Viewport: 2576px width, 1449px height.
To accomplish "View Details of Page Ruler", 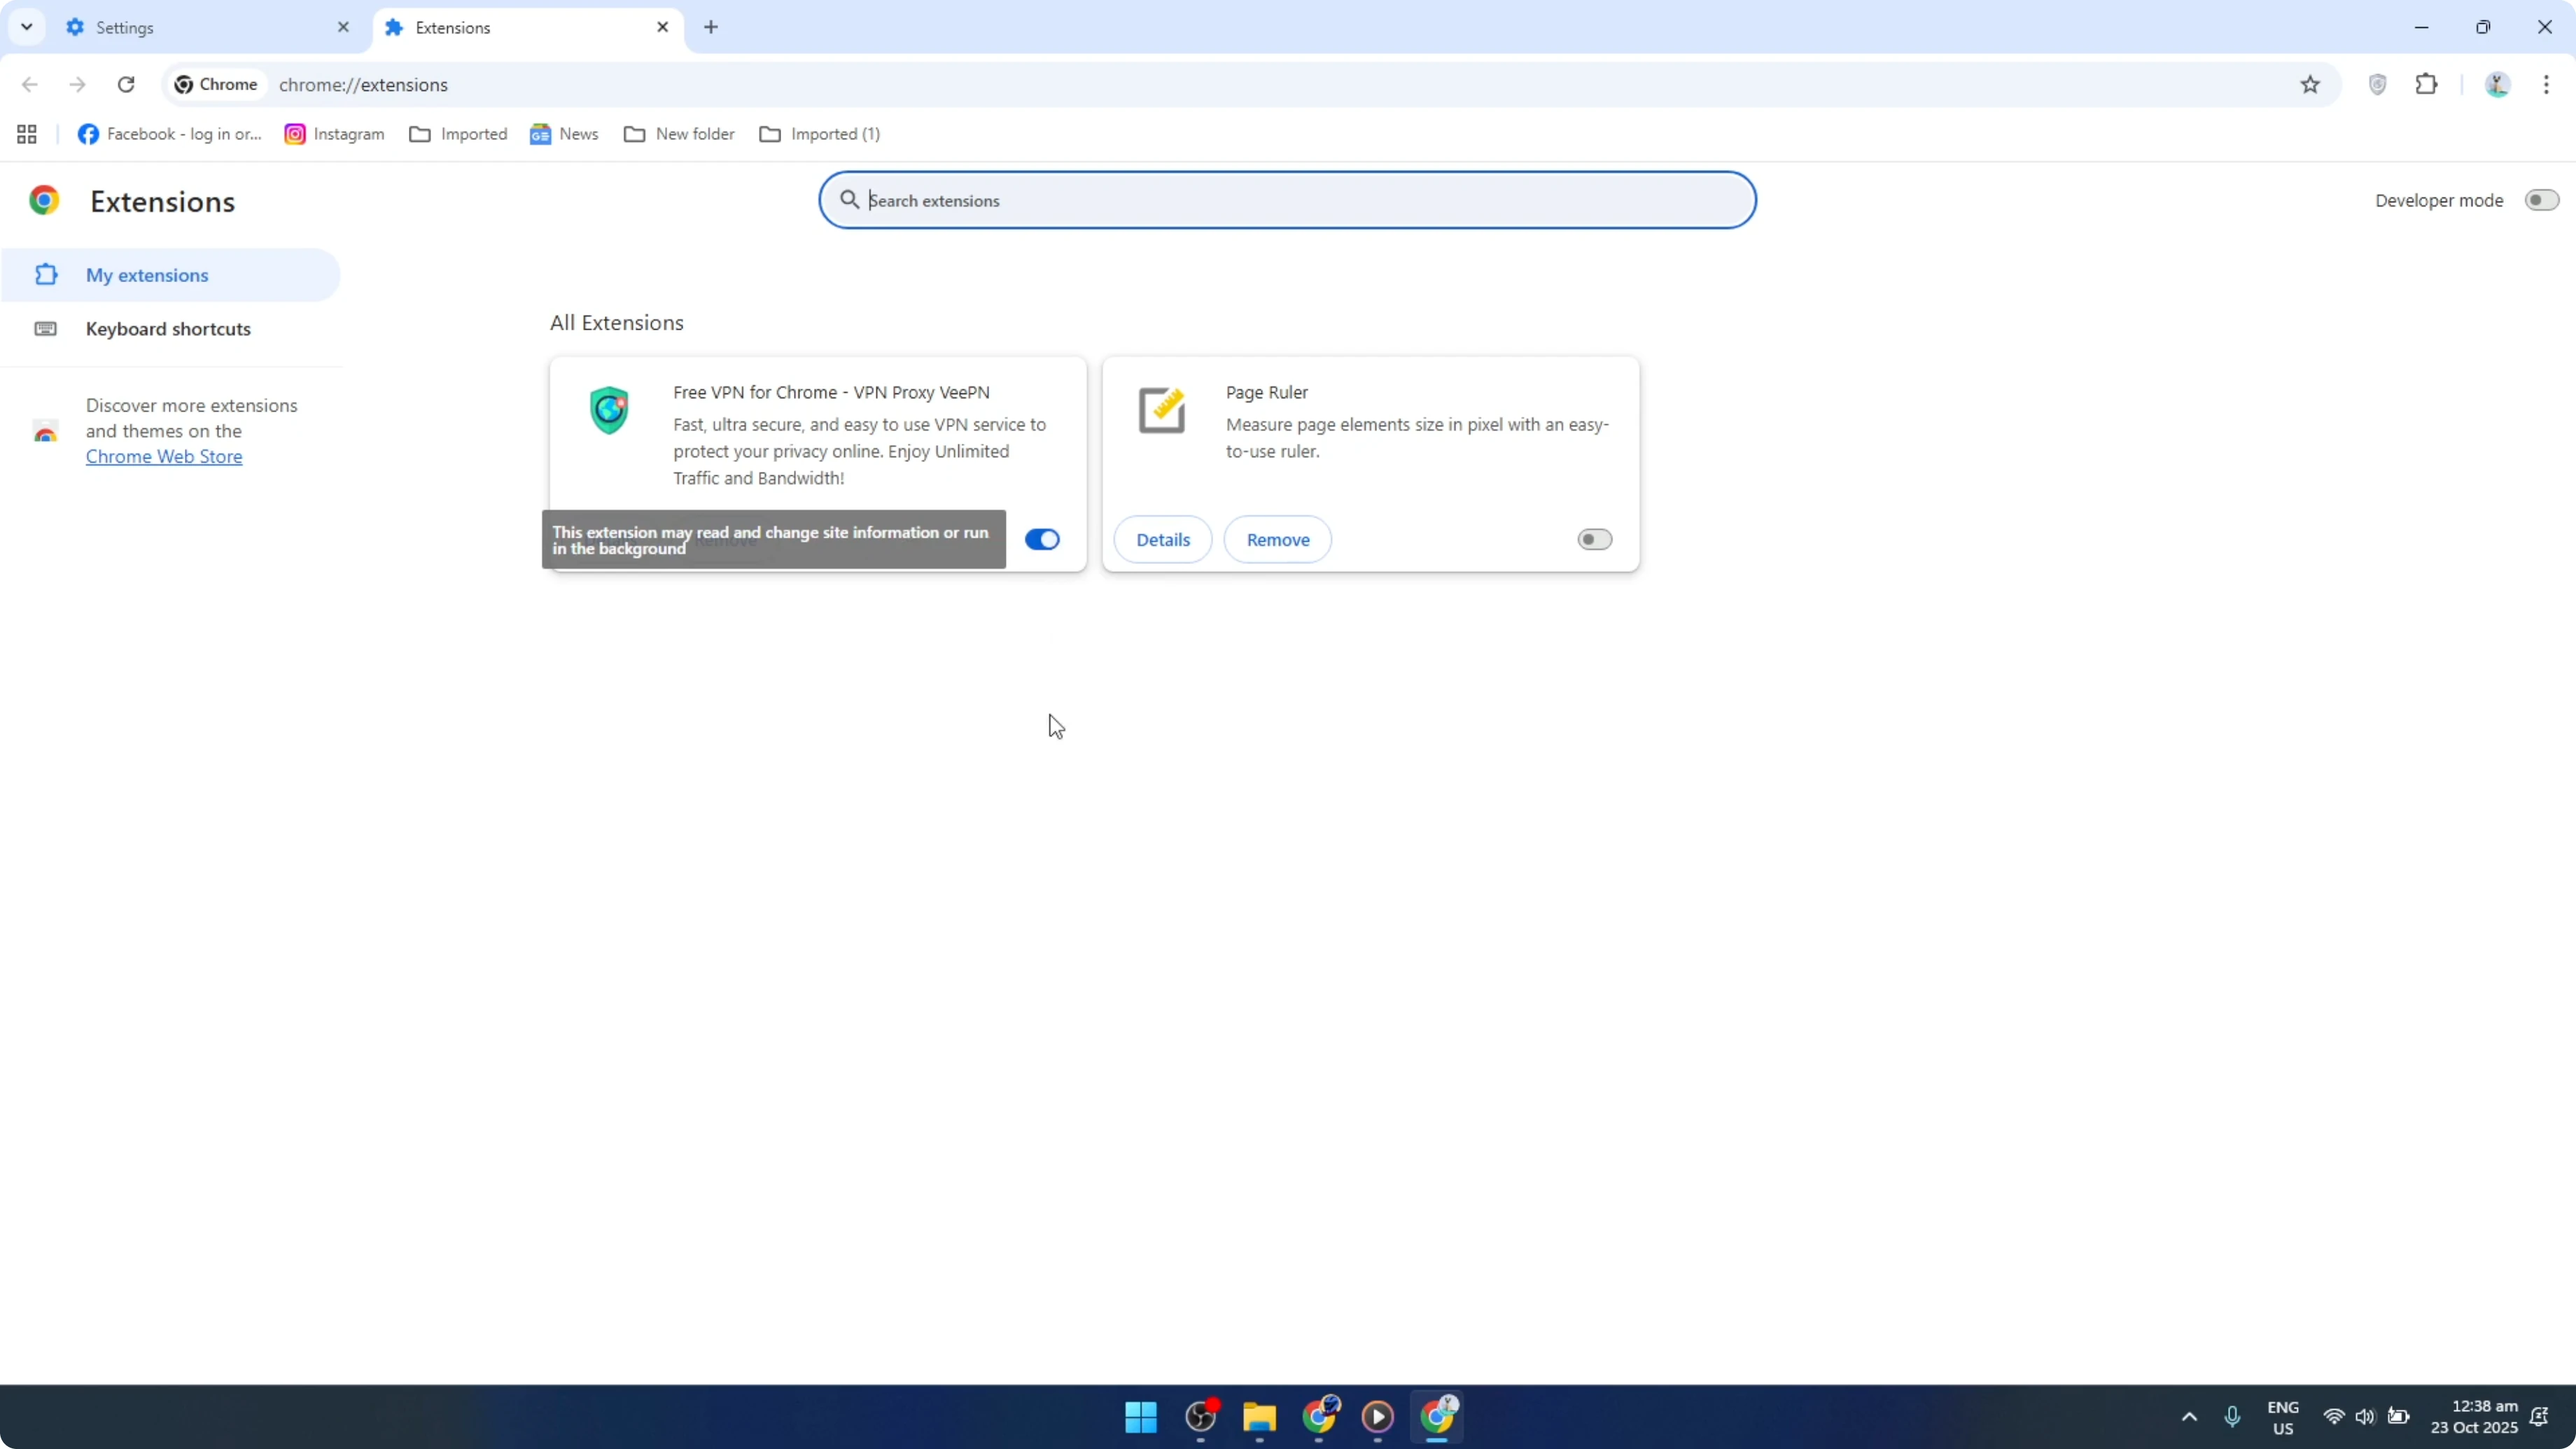I will (x=1163, y=539).
